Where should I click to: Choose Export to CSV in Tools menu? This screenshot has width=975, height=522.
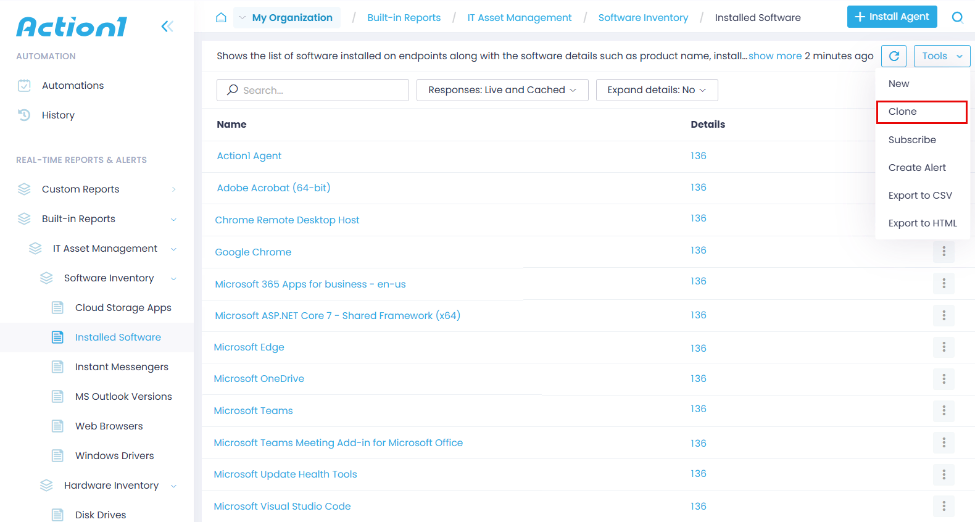click(x=919, y=196)
